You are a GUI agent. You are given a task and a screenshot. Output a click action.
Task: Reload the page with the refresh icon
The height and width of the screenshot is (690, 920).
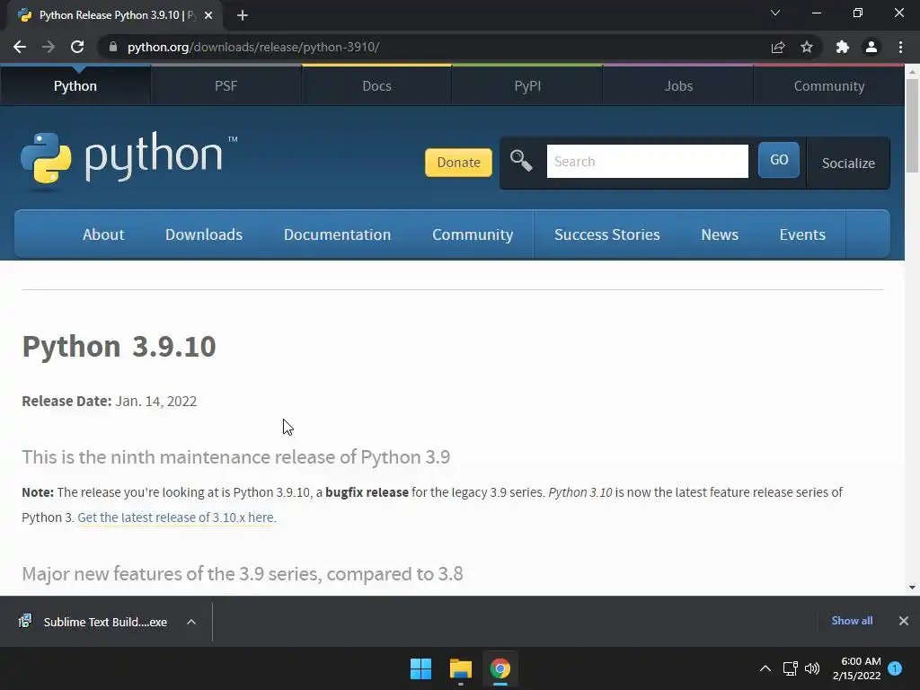(77, 47)
